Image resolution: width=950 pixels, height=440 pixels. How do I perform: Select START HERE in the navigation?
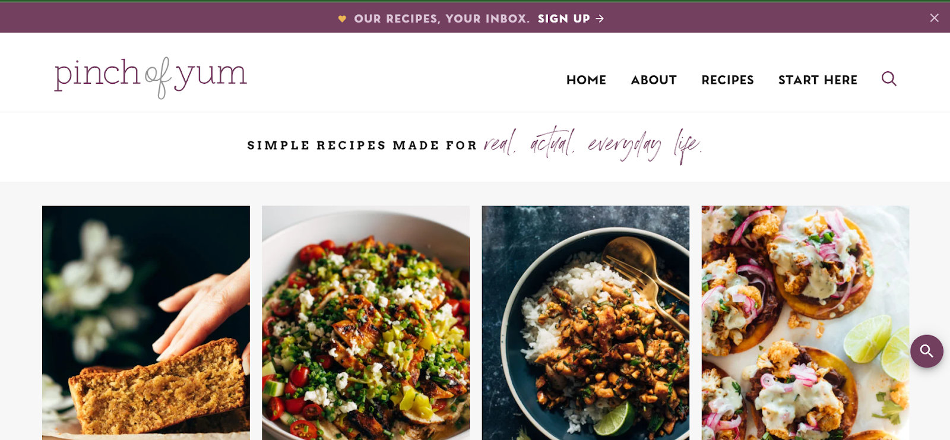818,80
